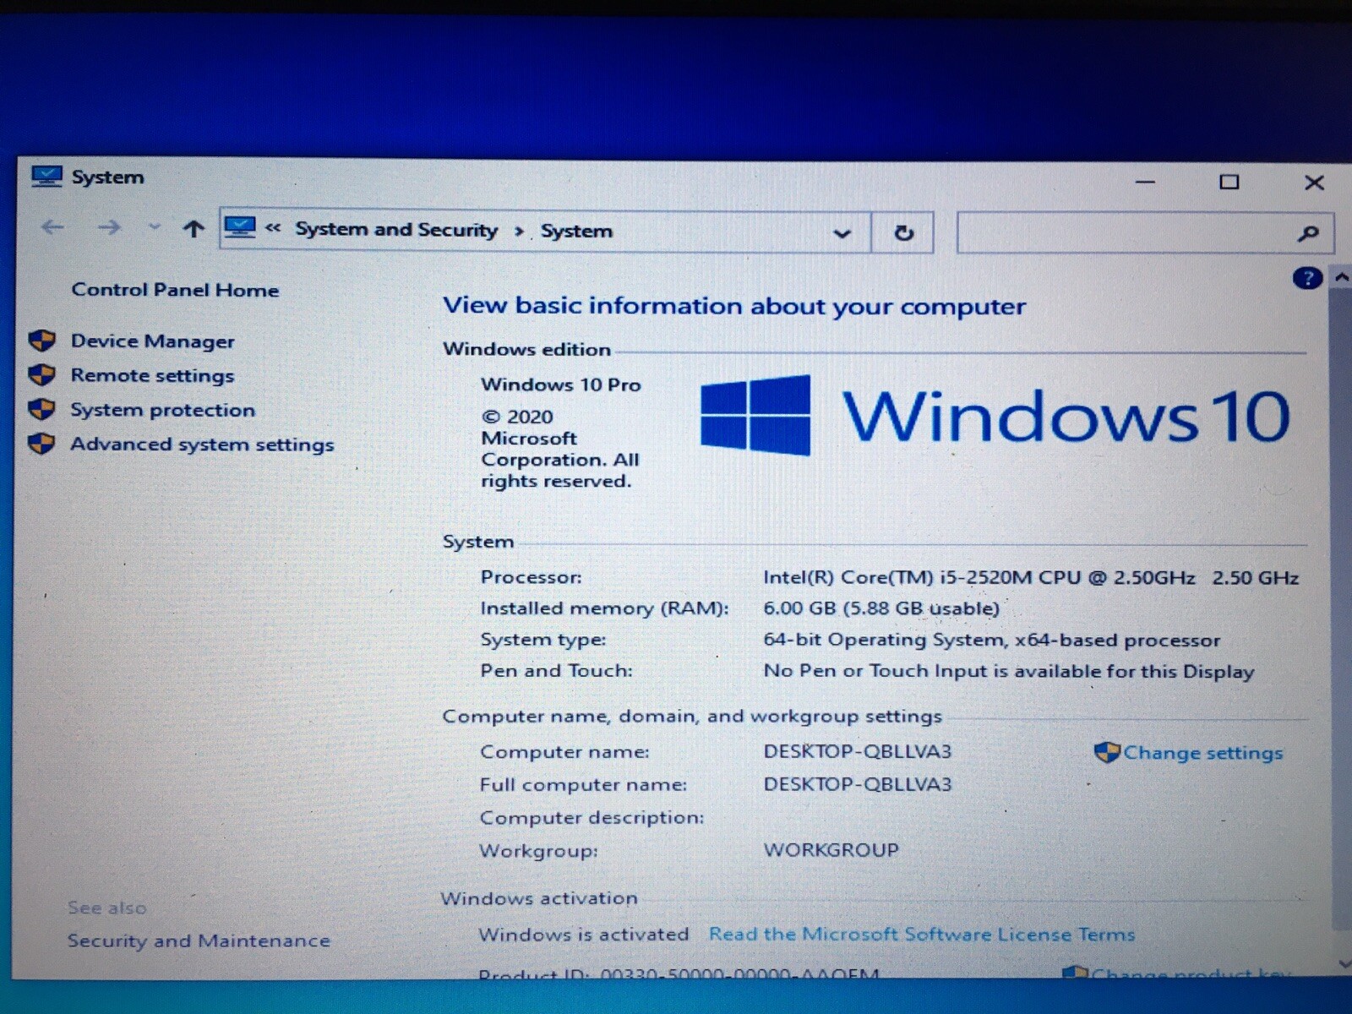Open the recent locations dropdown arrow
1352x1014 pixels.
154,226
